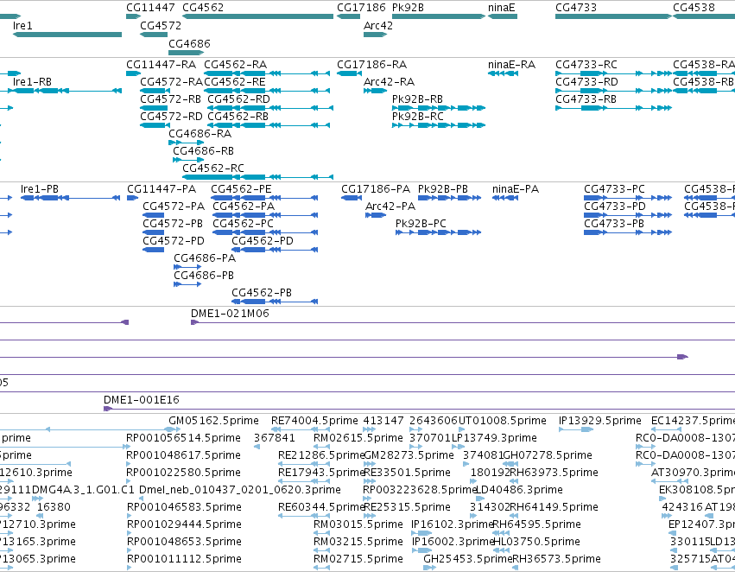Open EST label 367841
Image resolution: width=735 pixels, height=572 pixels.
coord(274,438)
